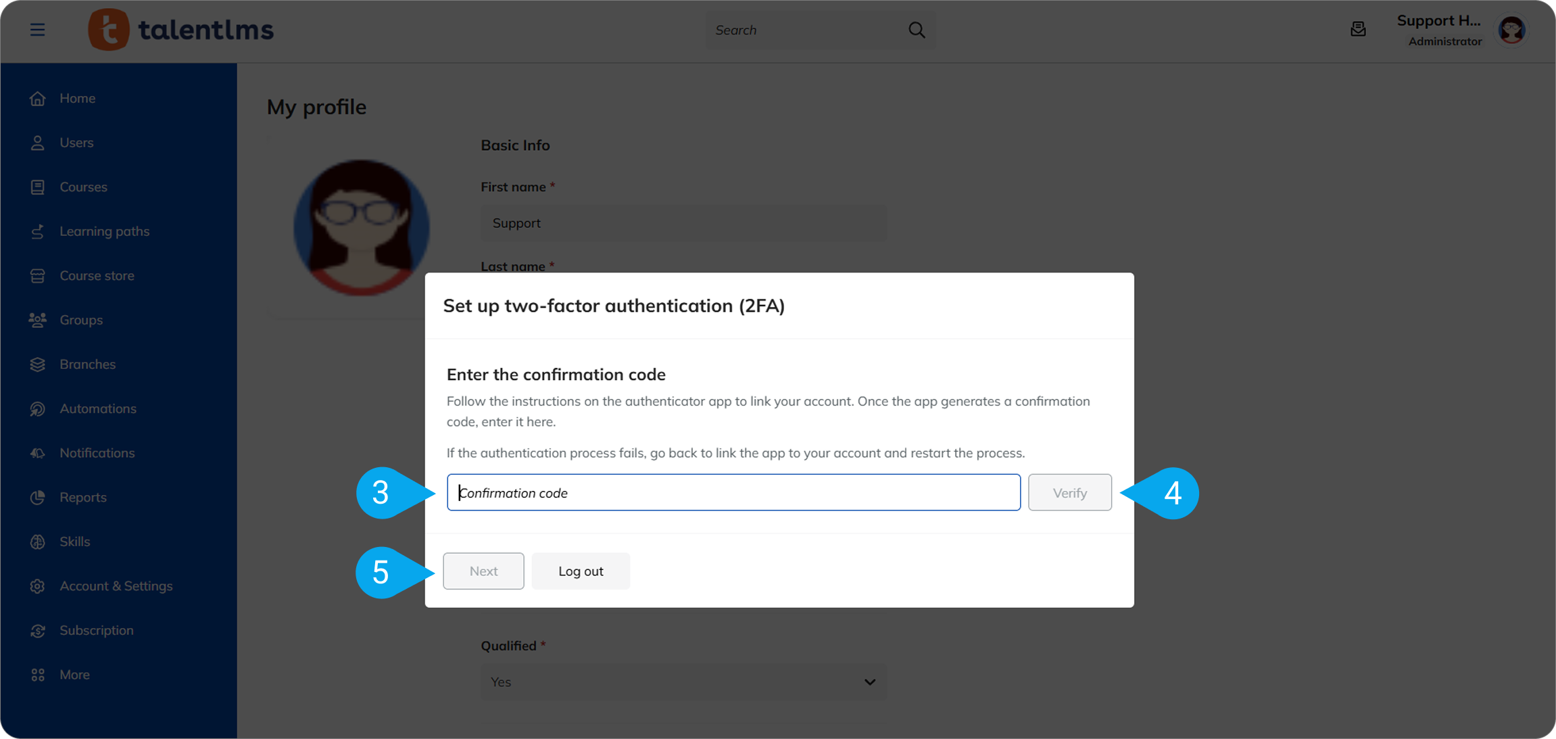Focus the Confirmation code field

point(733,493)
